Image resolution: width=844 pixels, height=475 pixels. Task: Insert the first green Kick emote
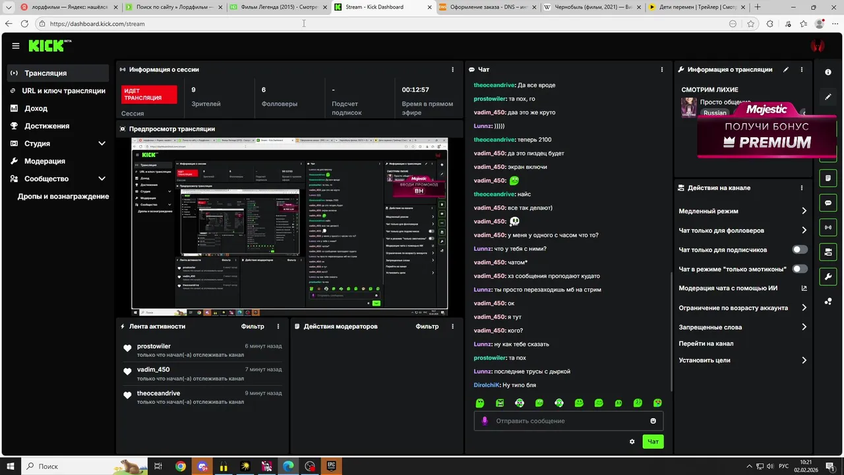point(480,403)
